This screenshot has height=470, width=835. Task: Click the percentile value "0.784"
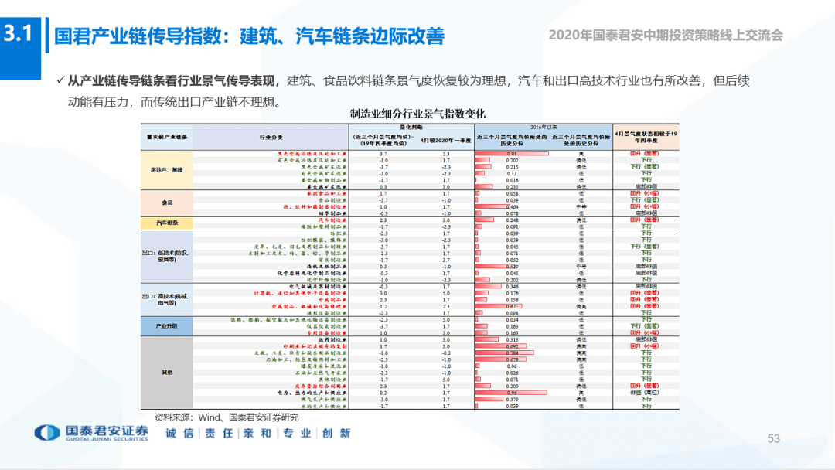coord(512,353)
